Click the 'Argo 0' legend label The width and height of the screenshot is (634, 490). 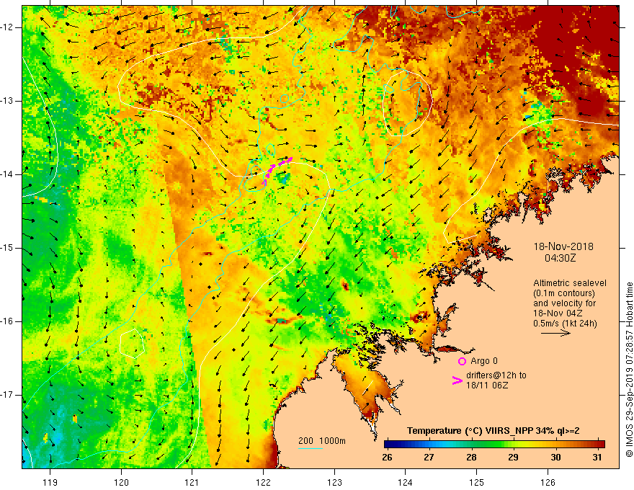pos(484,360)
